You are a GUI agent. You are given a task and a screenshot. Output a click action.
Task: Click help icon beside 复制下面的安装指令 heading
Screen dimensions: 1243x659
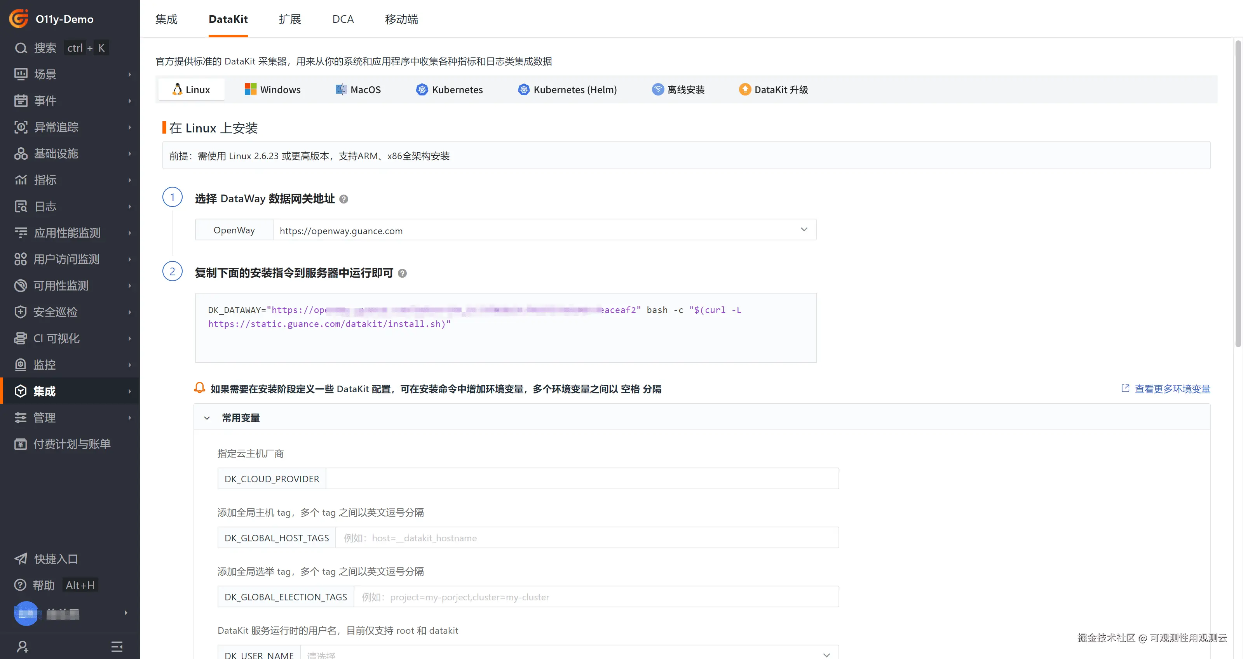point(403,273)
